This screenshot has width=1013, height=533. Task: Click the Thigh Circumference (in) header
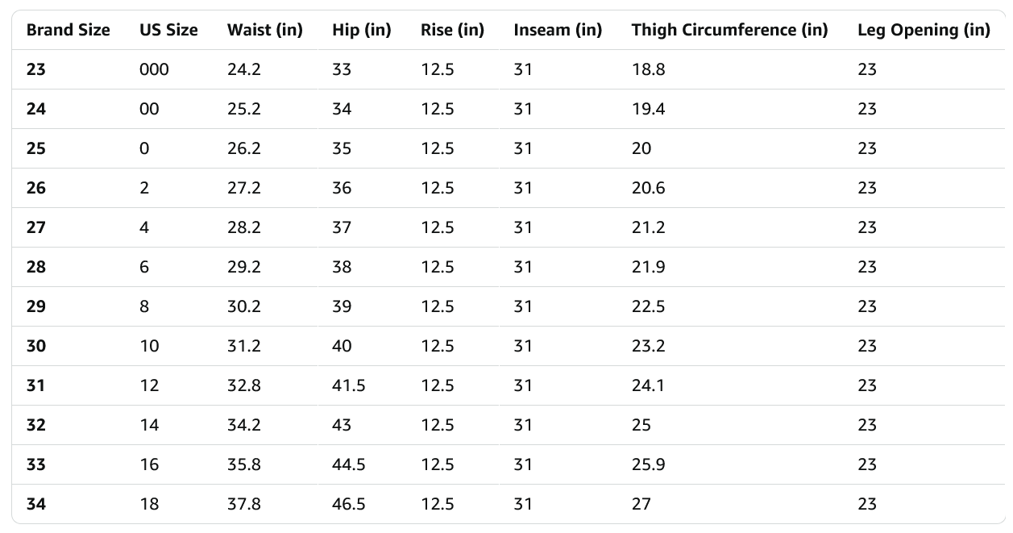point(729,31)
